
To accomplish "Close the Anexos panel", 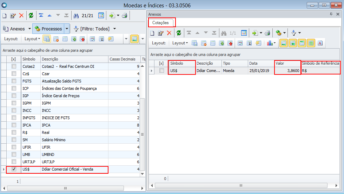I will [x=338, y=14].
